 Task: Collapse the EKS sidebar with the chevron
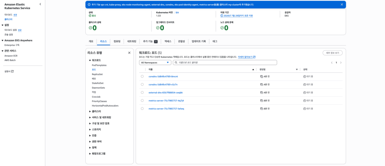pos(40,4)
